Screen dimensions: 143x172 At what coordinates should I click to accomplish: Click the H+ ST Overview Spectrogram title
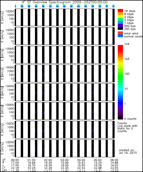pos(65,2)
